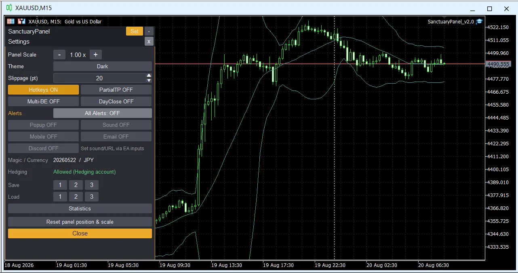Screen dimensions: 518x273
Task: Click the 4333.535 price on the scale
Action: (x=498, y=247)
